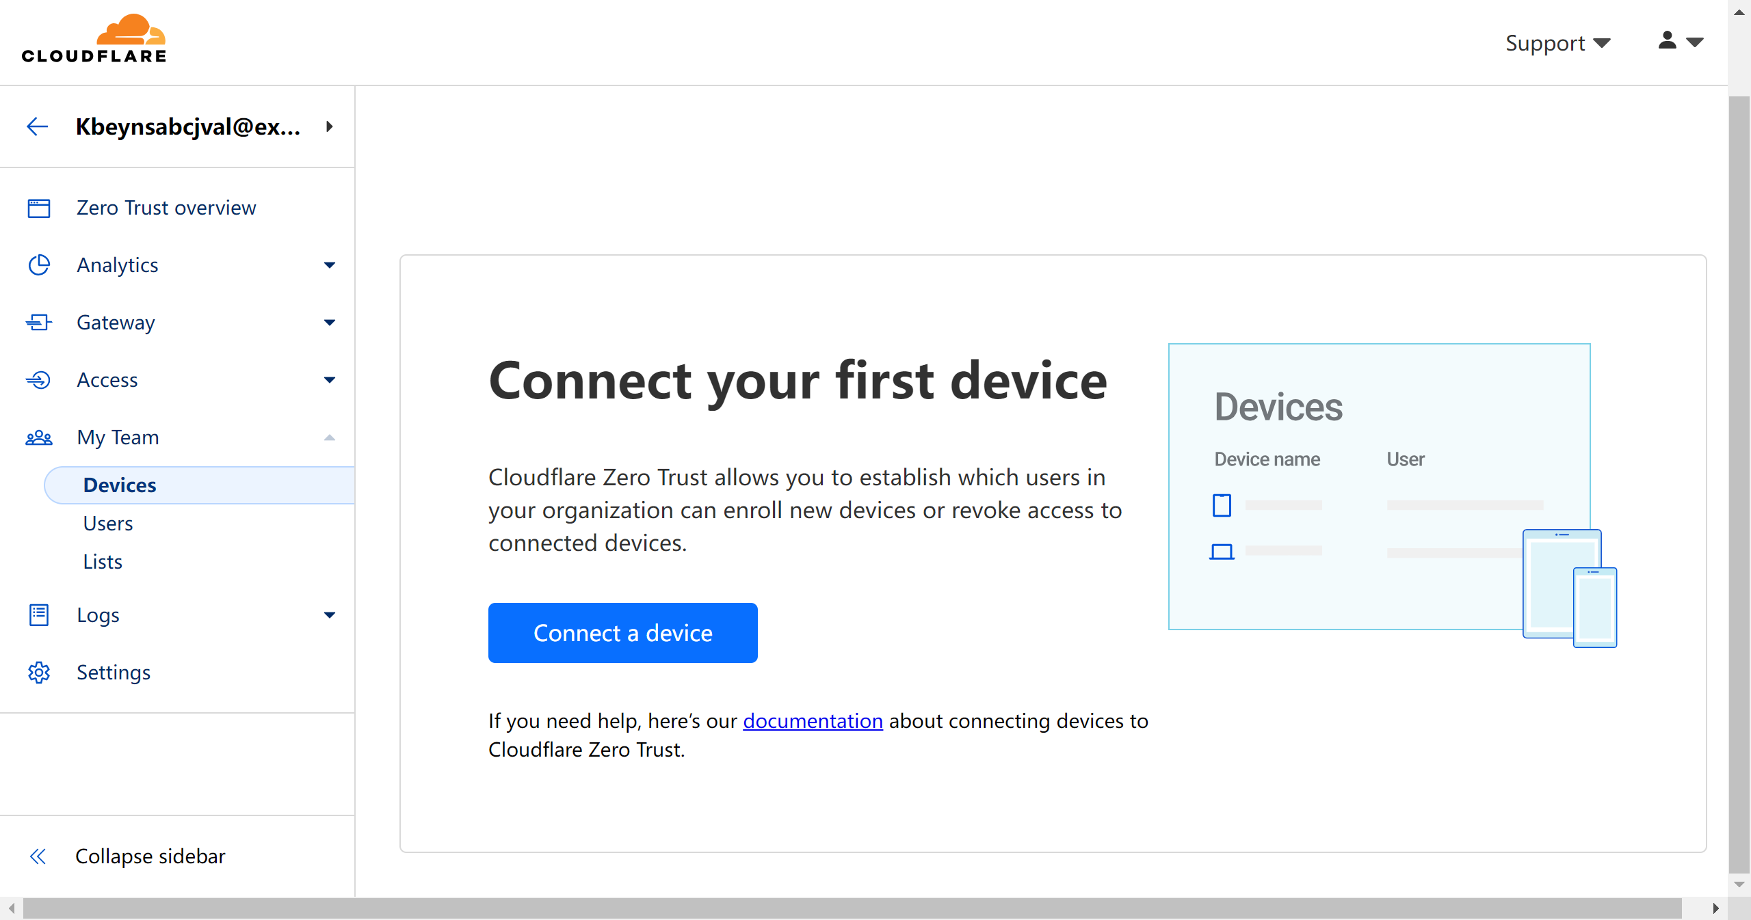1751x920 pixels.
Task: Select Users under My Team
Action: pos(108,524)
